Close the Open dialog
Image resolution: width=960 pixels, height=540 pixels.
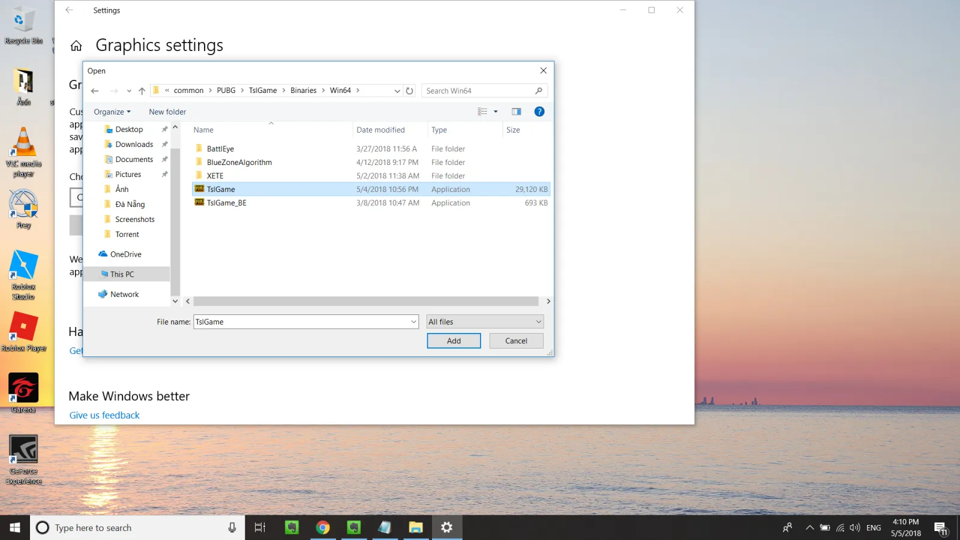tap(543, 71)
